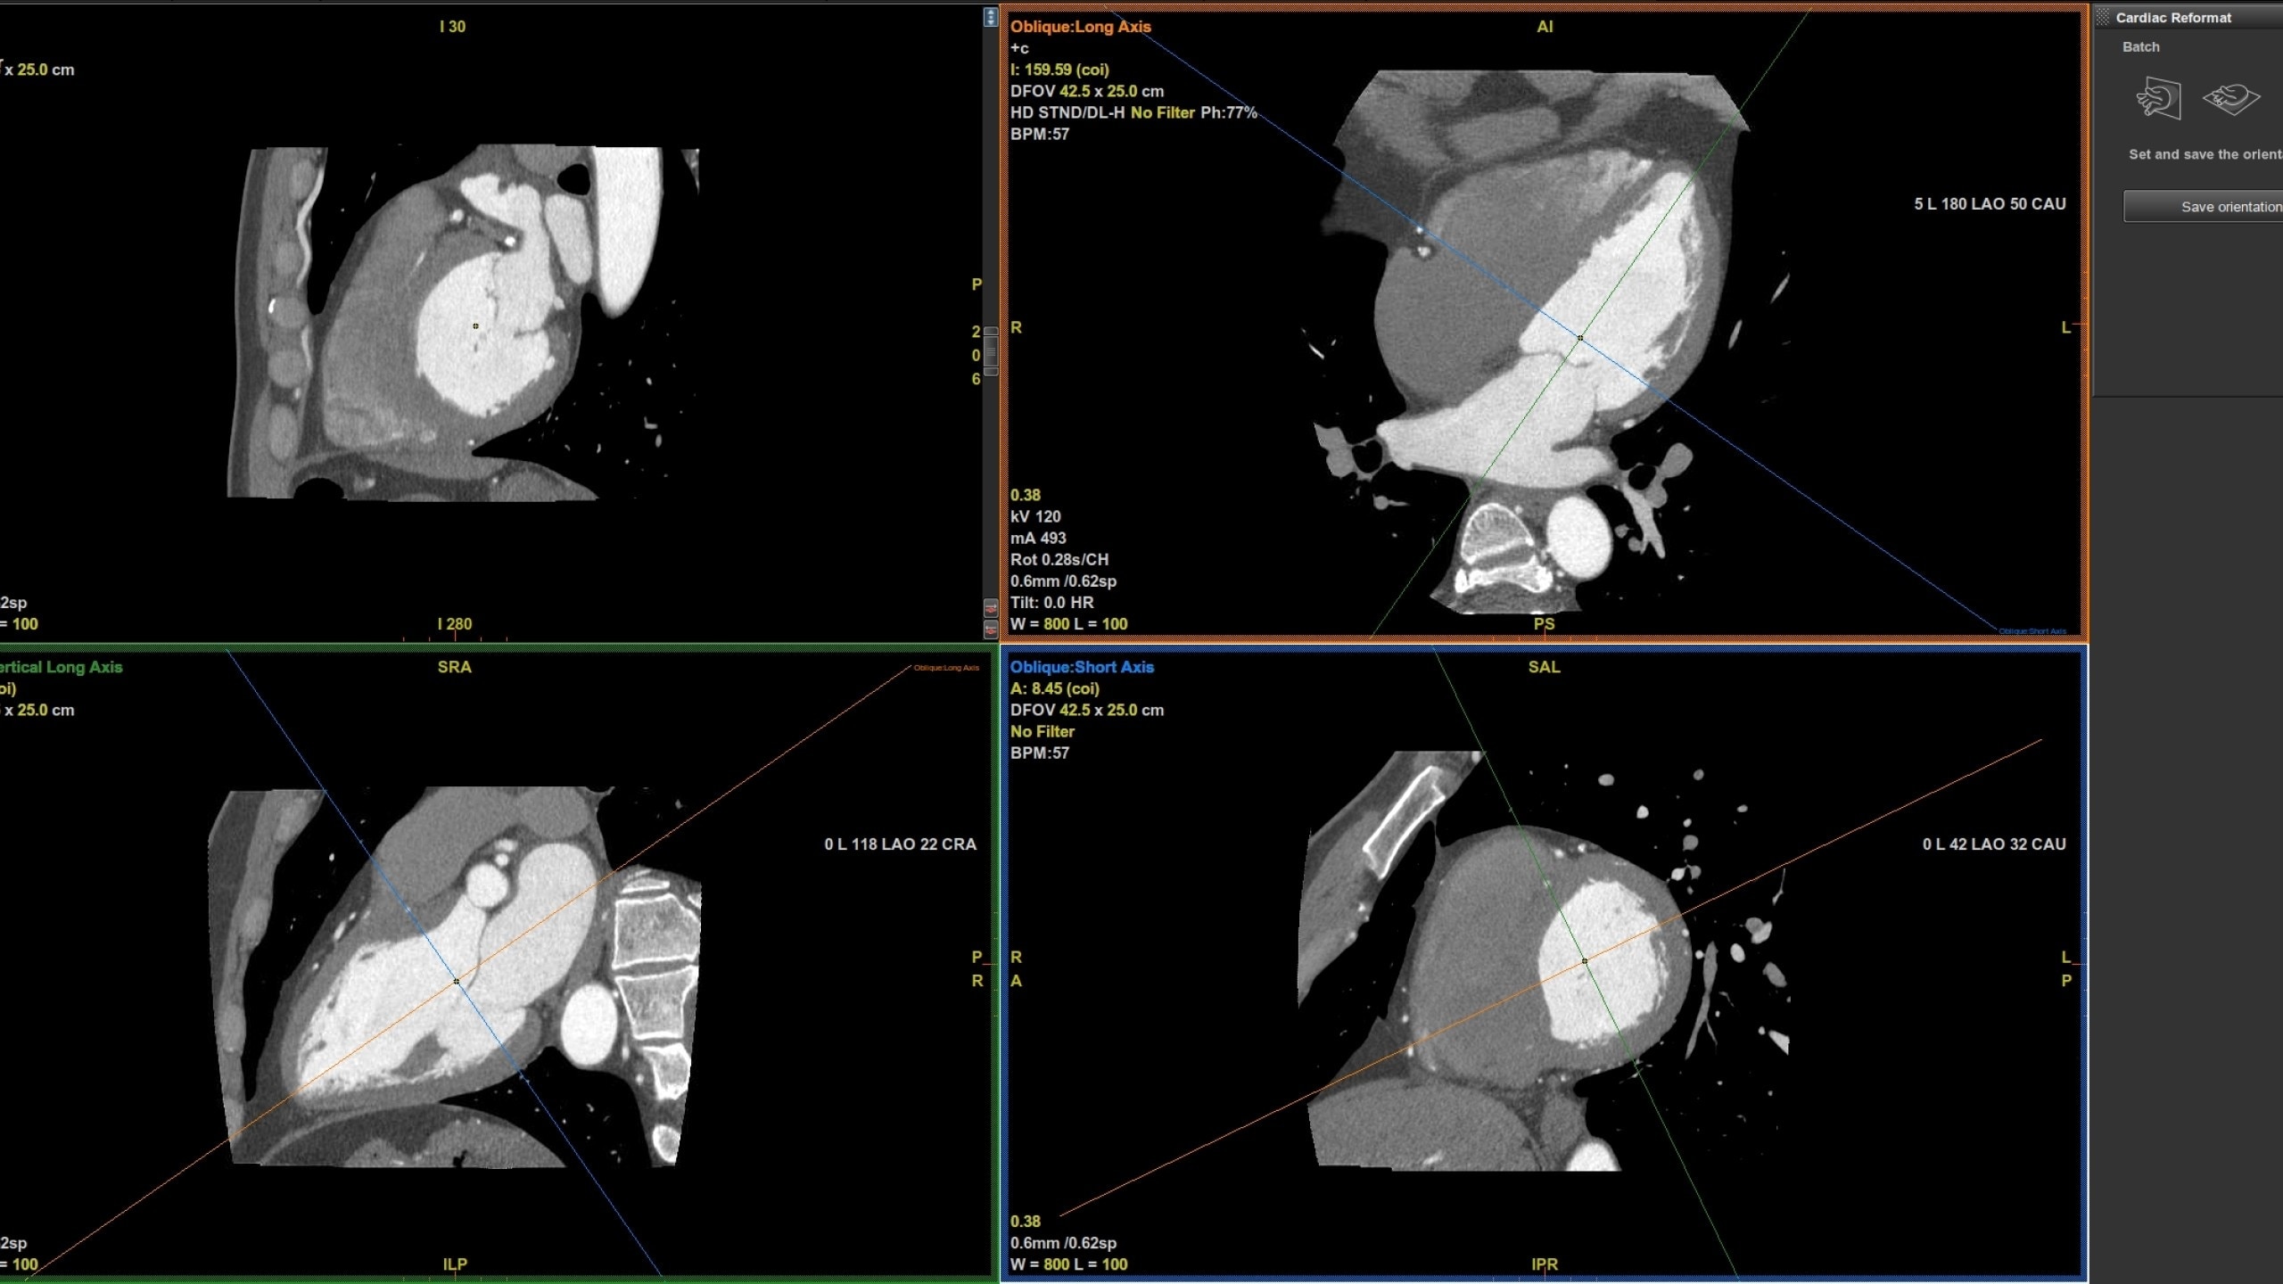This screenshot has width=2283, height=1284.
Task: Click the flat-plane batch hand icon
Action: [2231, 98]
